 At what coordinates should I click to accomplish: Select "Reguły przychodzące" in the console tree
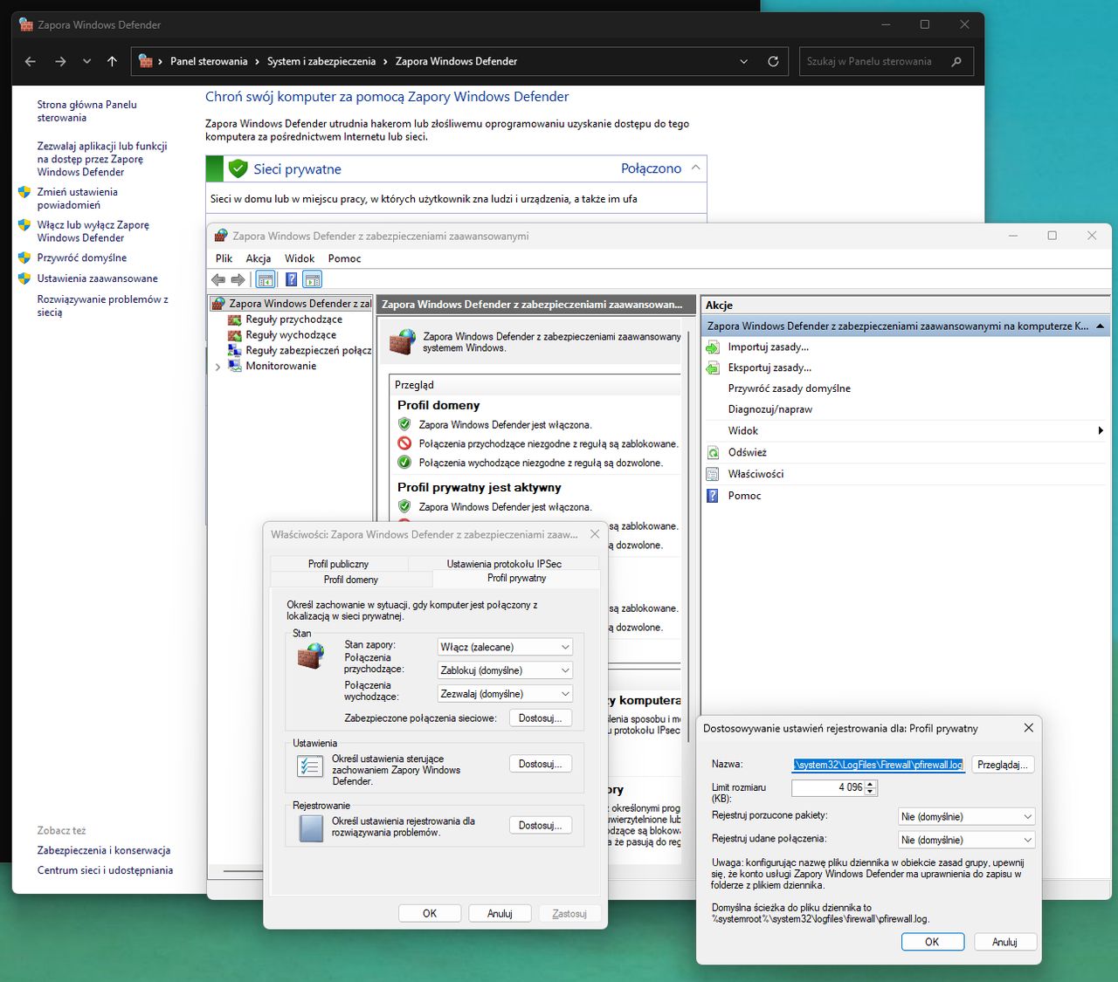click(x=294, y=319)
